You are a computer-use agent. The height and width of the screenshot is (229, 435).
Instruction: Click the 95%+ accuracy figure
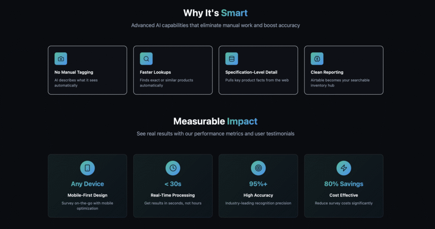click(x=258, y=184)
